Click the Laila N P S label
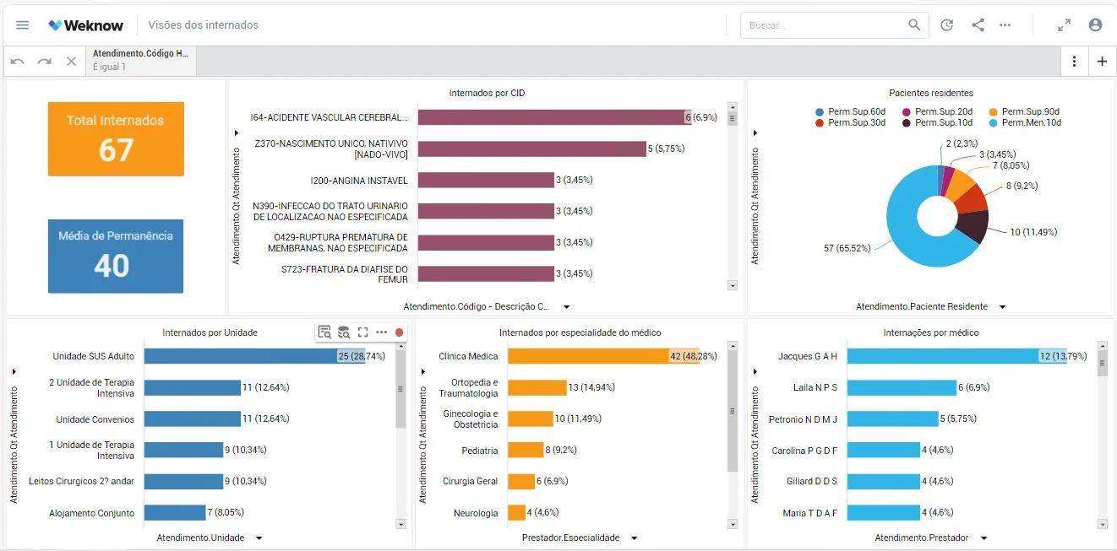1117x551 pixels. tap(815, 388)
